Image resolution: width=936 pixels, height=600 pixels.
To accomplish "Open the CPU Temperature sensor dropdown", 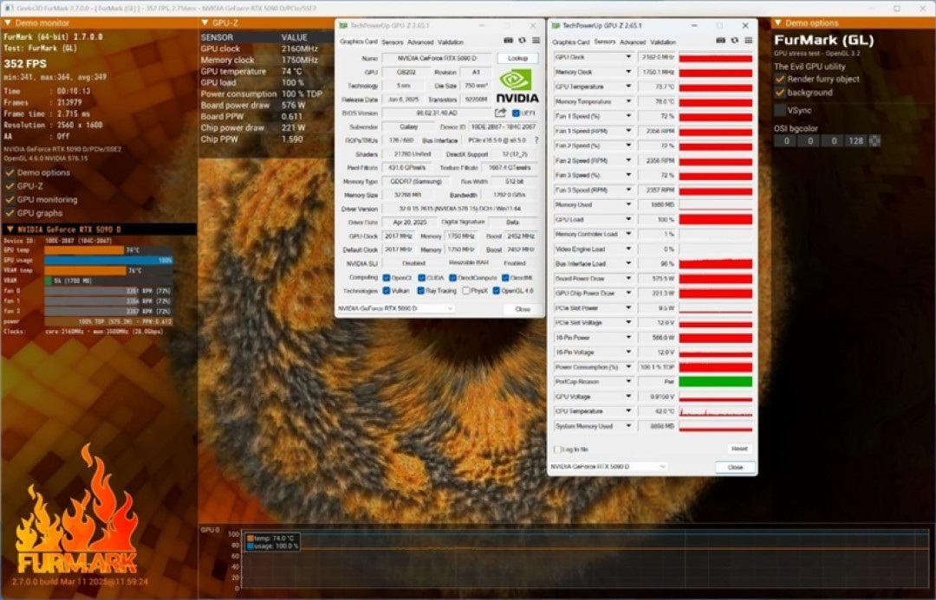I will click(628, 411).
